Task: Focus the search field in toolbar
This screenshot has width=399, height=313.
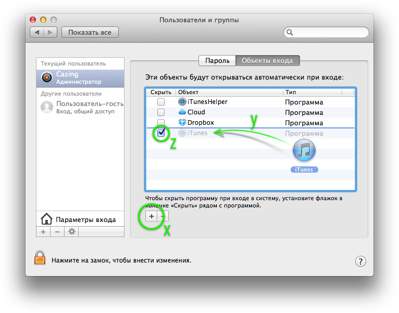Action: 326,32
